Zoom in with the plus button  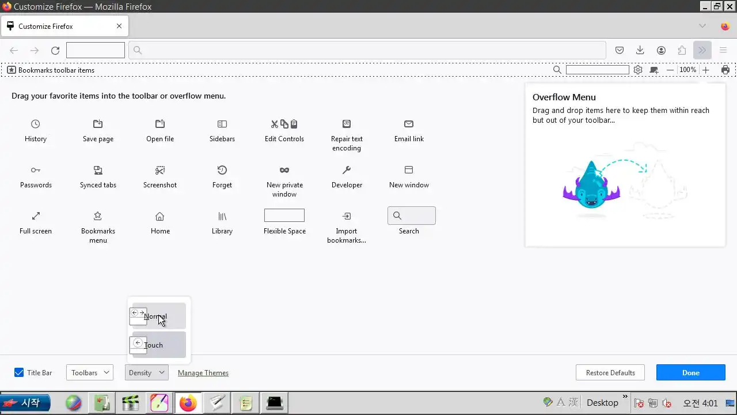(706, 70)
